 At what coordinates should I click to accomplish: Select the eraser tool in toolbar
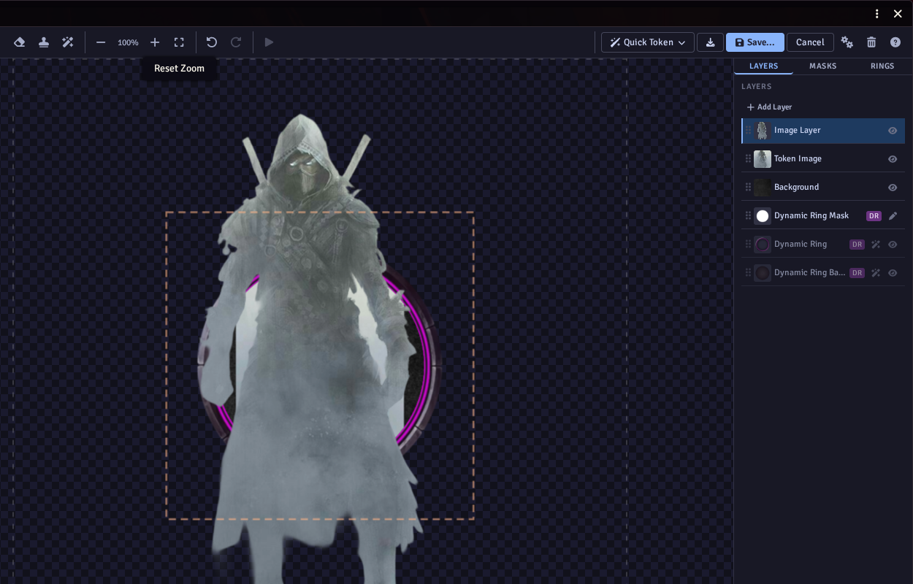tap(20, 42)
